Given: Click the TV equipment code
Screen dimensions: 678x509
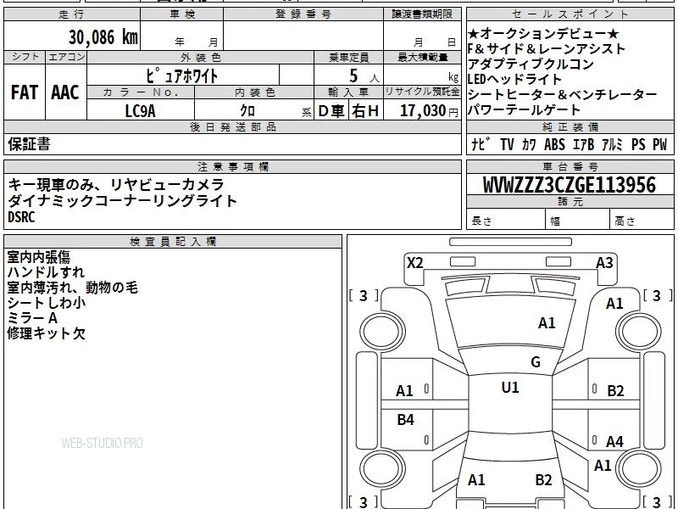Looking at the screenshot, I should [x=507, y=144].
